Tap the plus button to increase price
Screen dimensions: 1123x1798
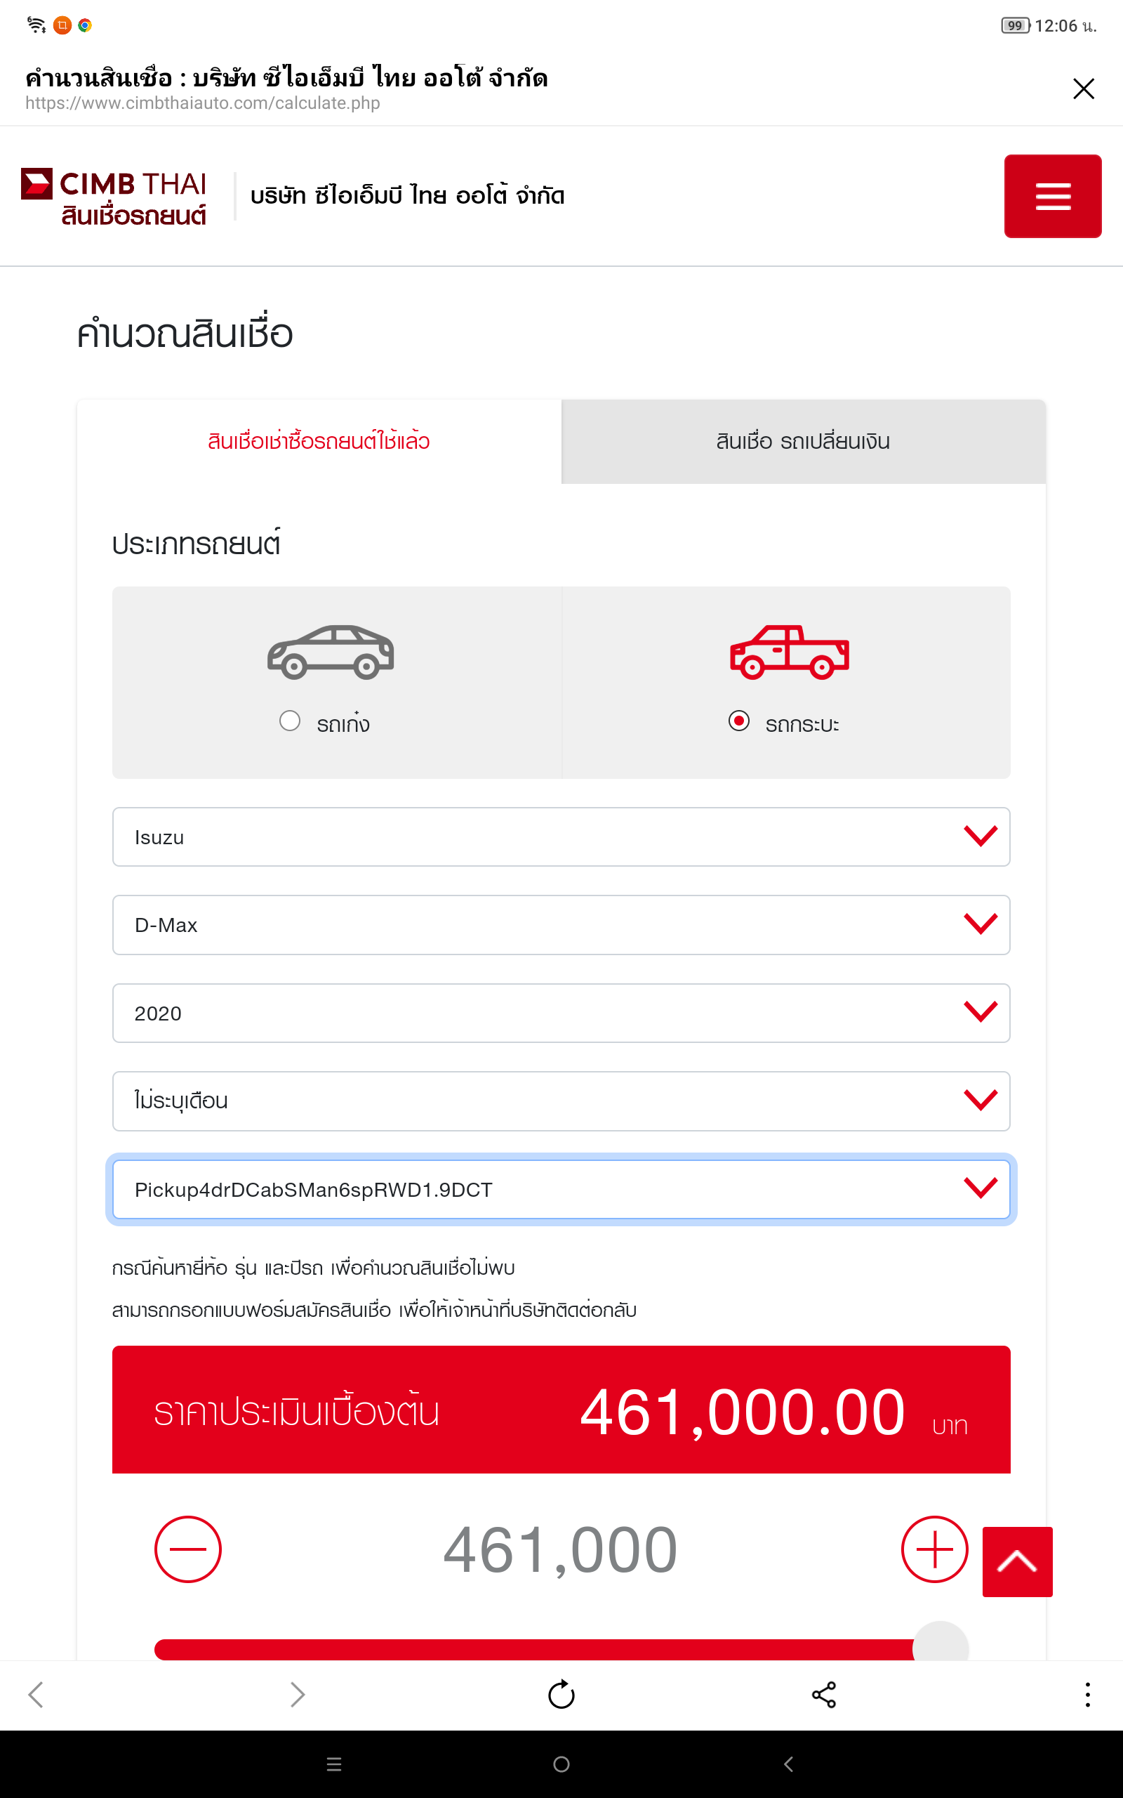click(x=933, y=1549)
